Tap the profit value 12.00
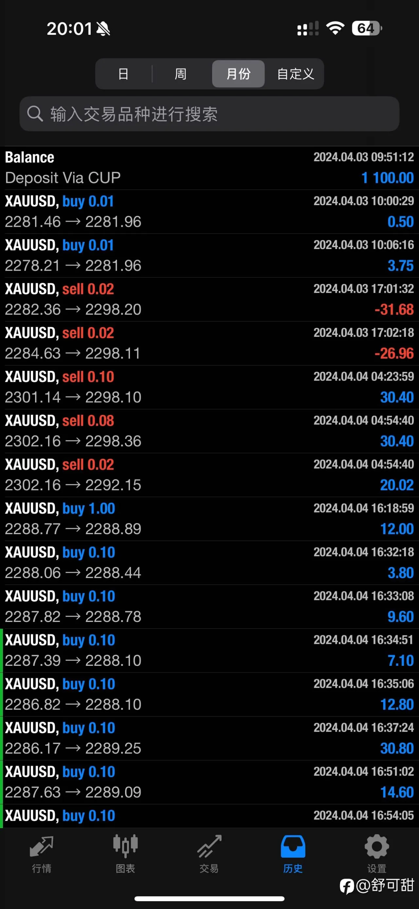 397,529
